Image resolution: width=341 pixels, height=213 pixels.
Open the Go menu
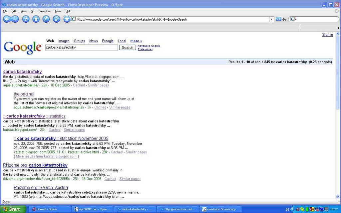(x=32, y=11)
